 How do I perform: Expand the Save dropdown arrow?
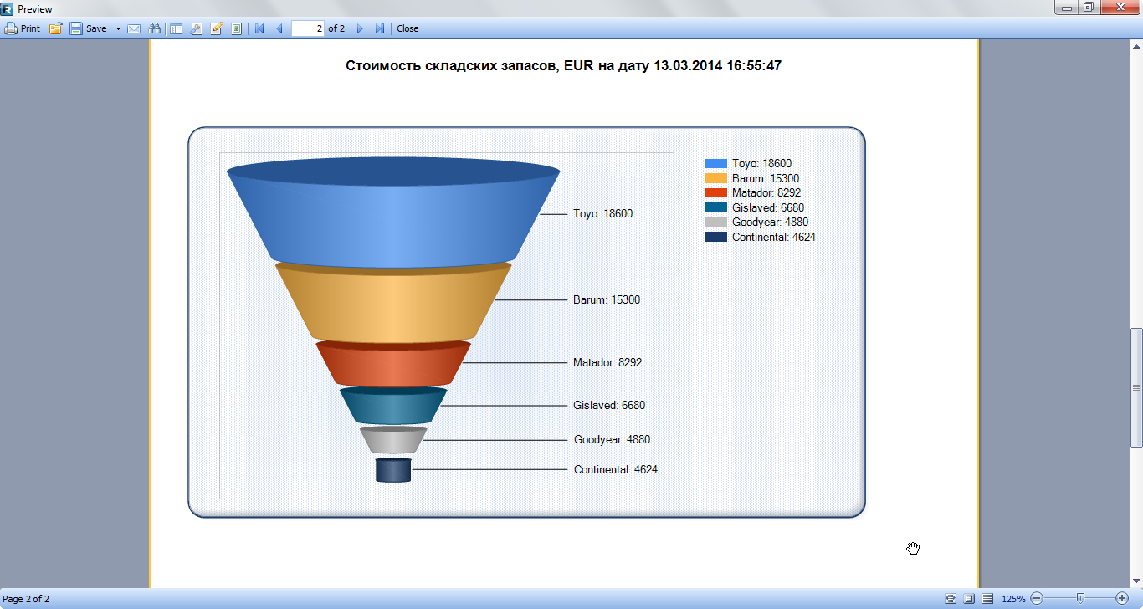tap(118, 28)
